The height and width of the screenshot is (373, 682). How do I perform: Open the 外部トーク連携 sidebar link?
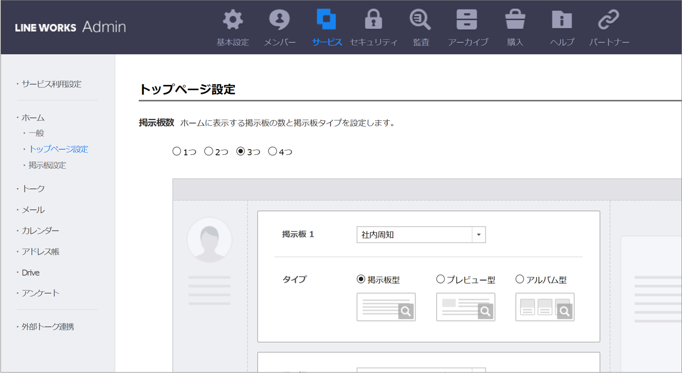tap(48, 327)
